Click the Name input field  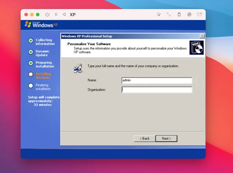pos(157,80)
